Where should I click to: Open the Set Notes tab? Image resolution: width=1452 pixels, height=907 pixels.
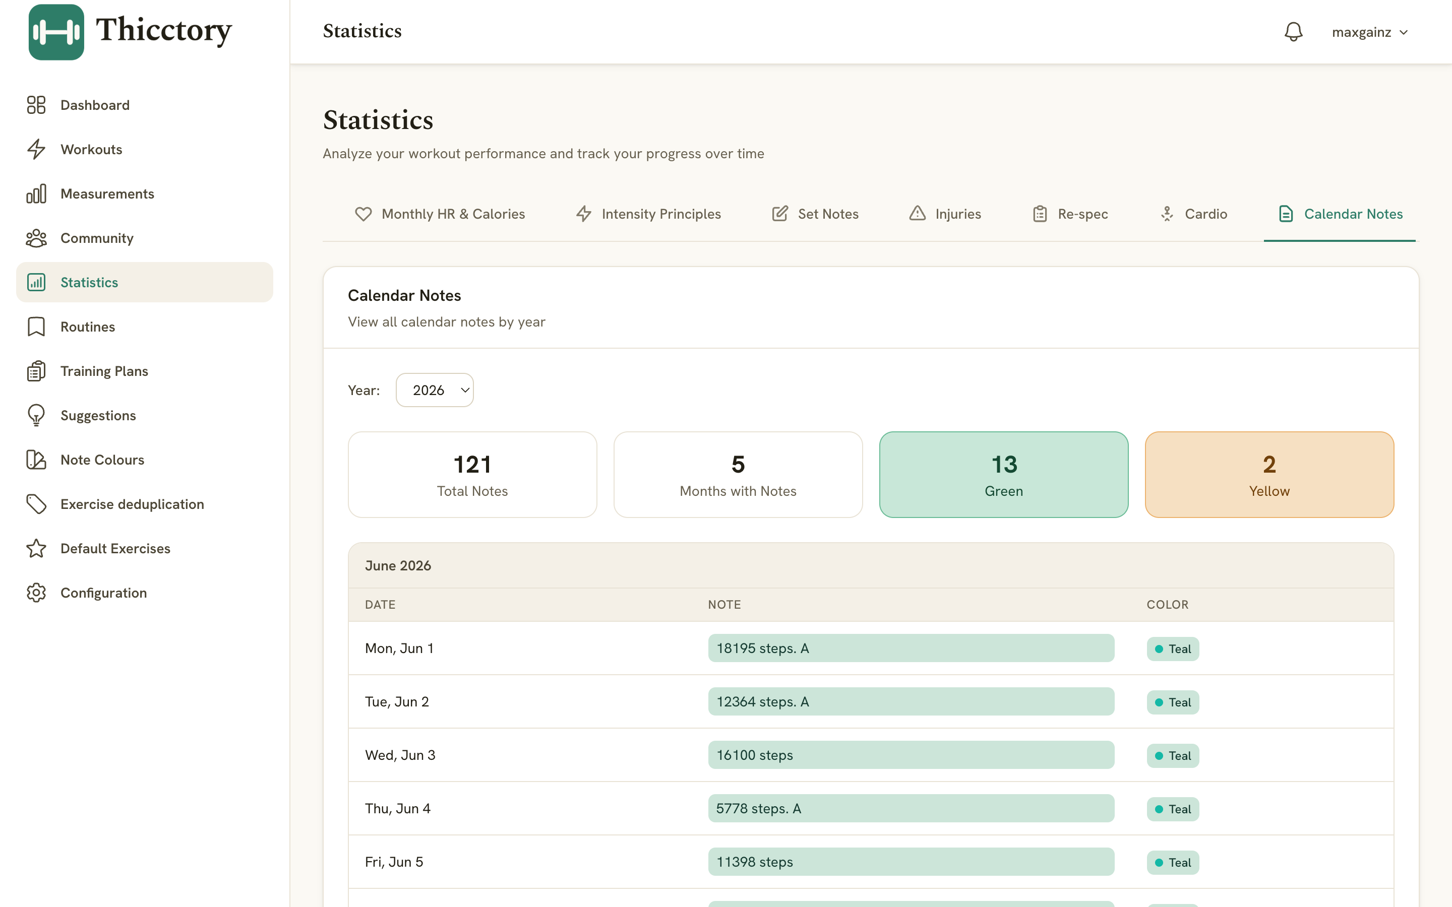[x=815, y=214]
